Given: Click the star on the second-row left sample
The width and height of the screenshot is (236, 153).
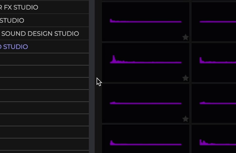Looking at the screenshot, I should tap(185, 78).
